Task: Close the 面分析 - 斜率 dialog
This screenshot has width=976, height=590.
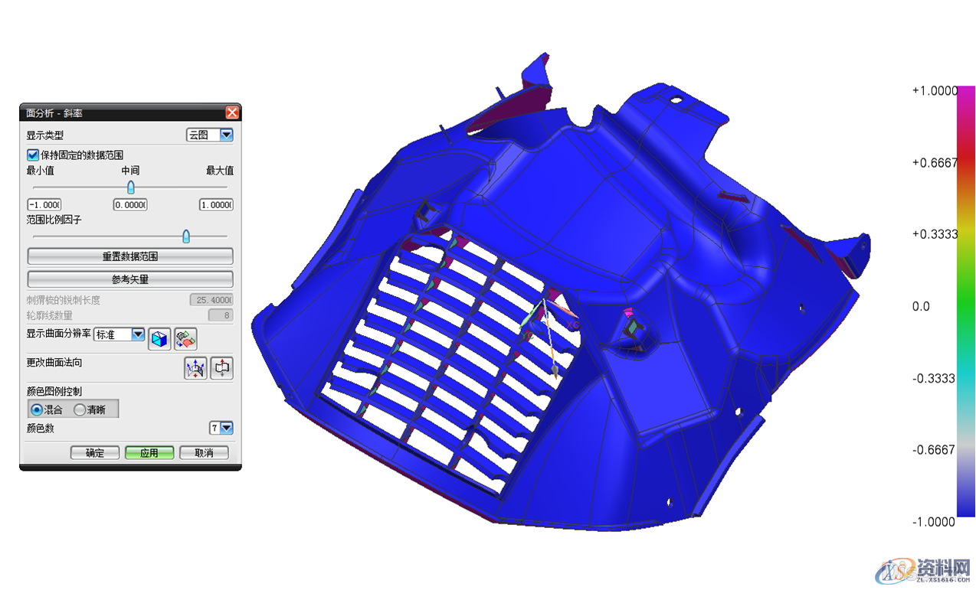Action: (x=232, y=113)
